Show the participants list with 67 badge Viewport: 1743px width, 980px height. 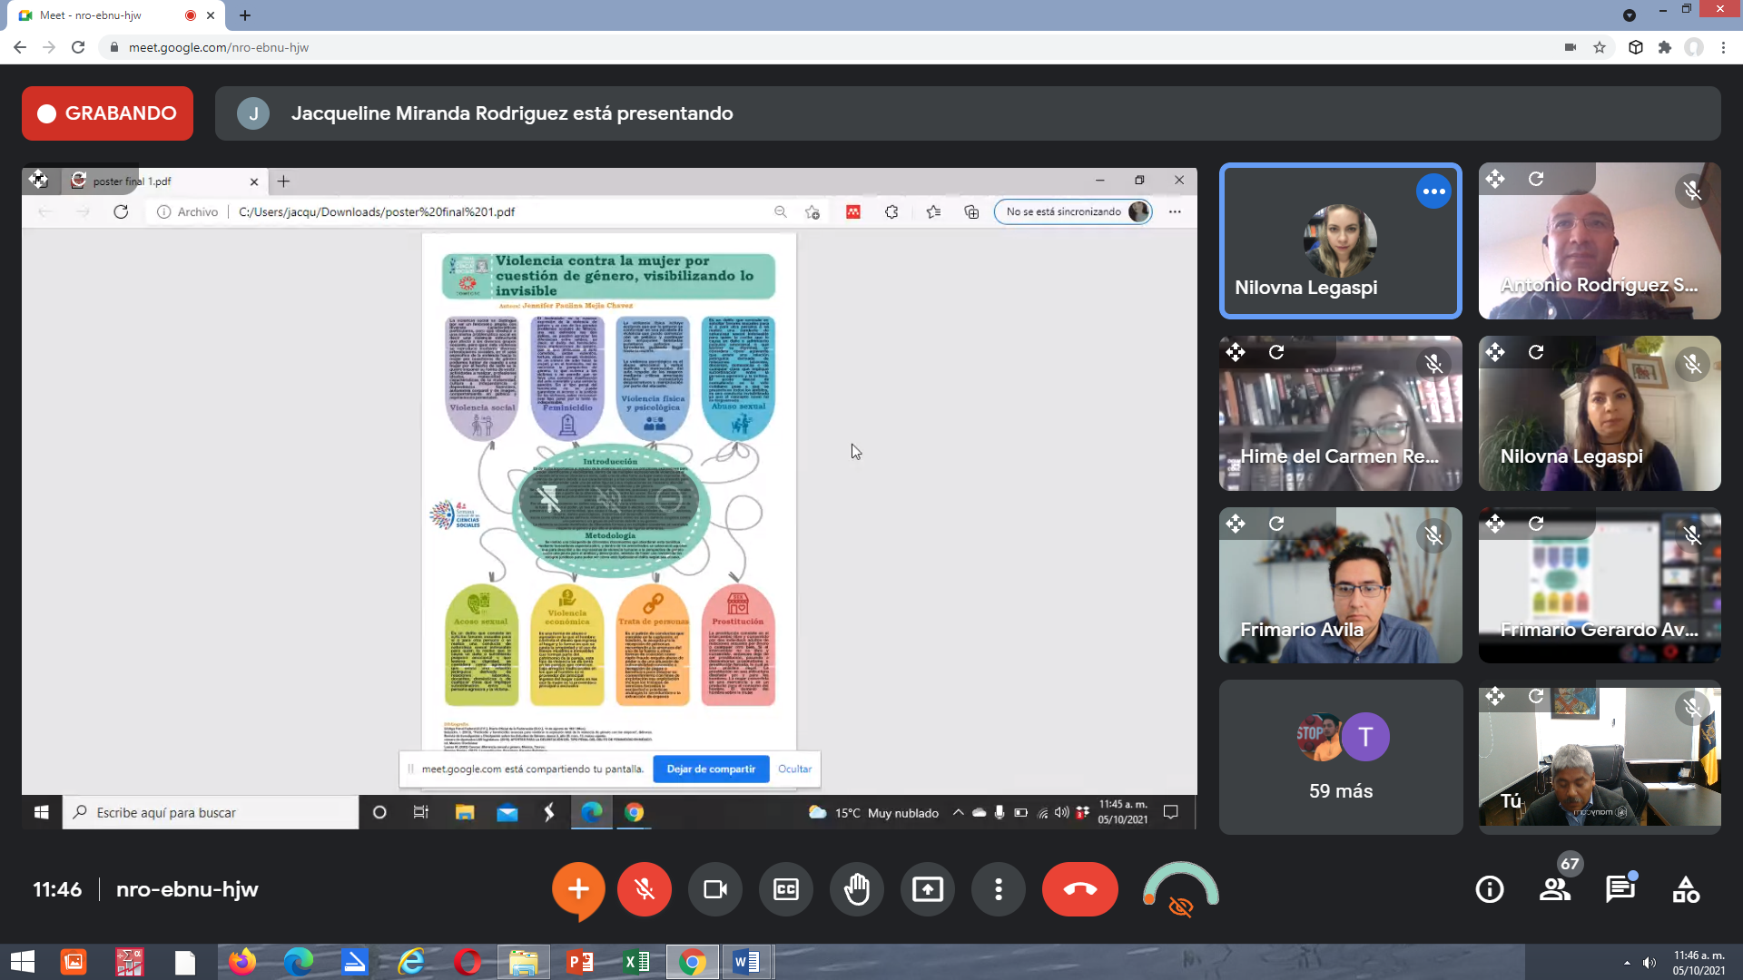1555,889
